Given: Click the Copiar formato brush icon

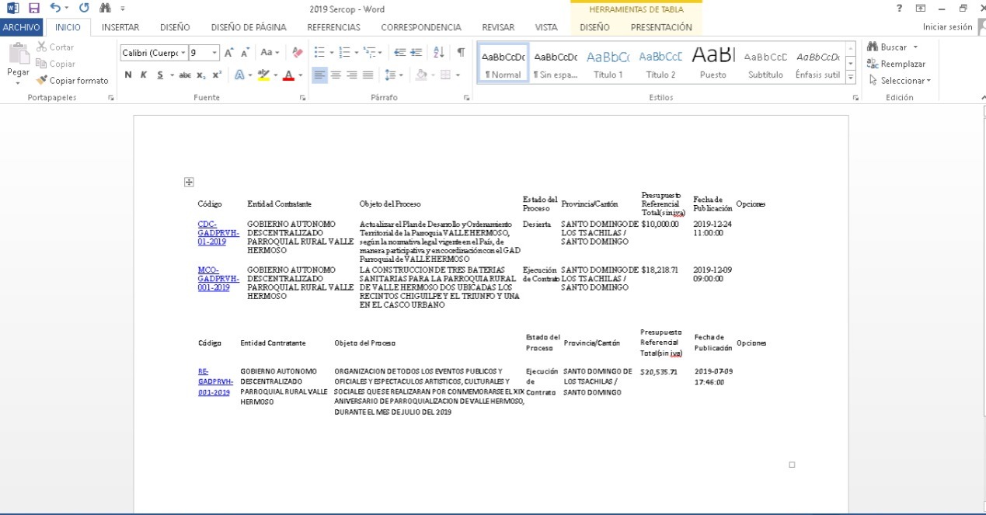Looking at the screenshot, I should tap(42, 80).
